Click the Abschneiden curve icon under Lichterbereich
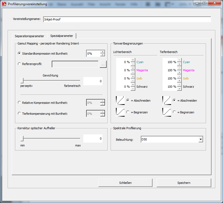The width and height of the screenshot is (223, 203). (x=120, y=100)
